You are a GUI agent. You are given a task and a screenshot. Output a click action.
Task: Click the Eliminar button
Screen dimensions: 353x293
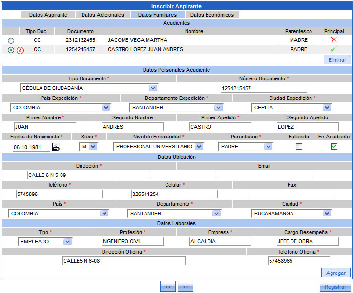click(337, 60)
